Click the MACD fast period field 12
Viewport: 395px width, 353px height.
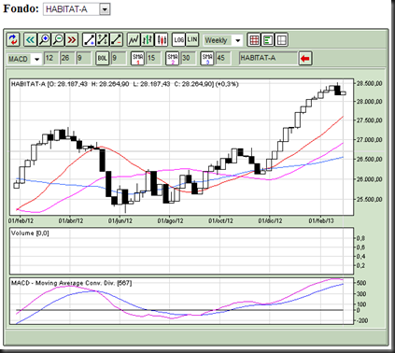[x=51, y=58]
